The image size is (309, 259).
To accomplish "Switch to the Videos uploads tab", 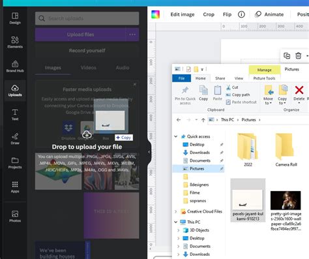I will 88,68.
